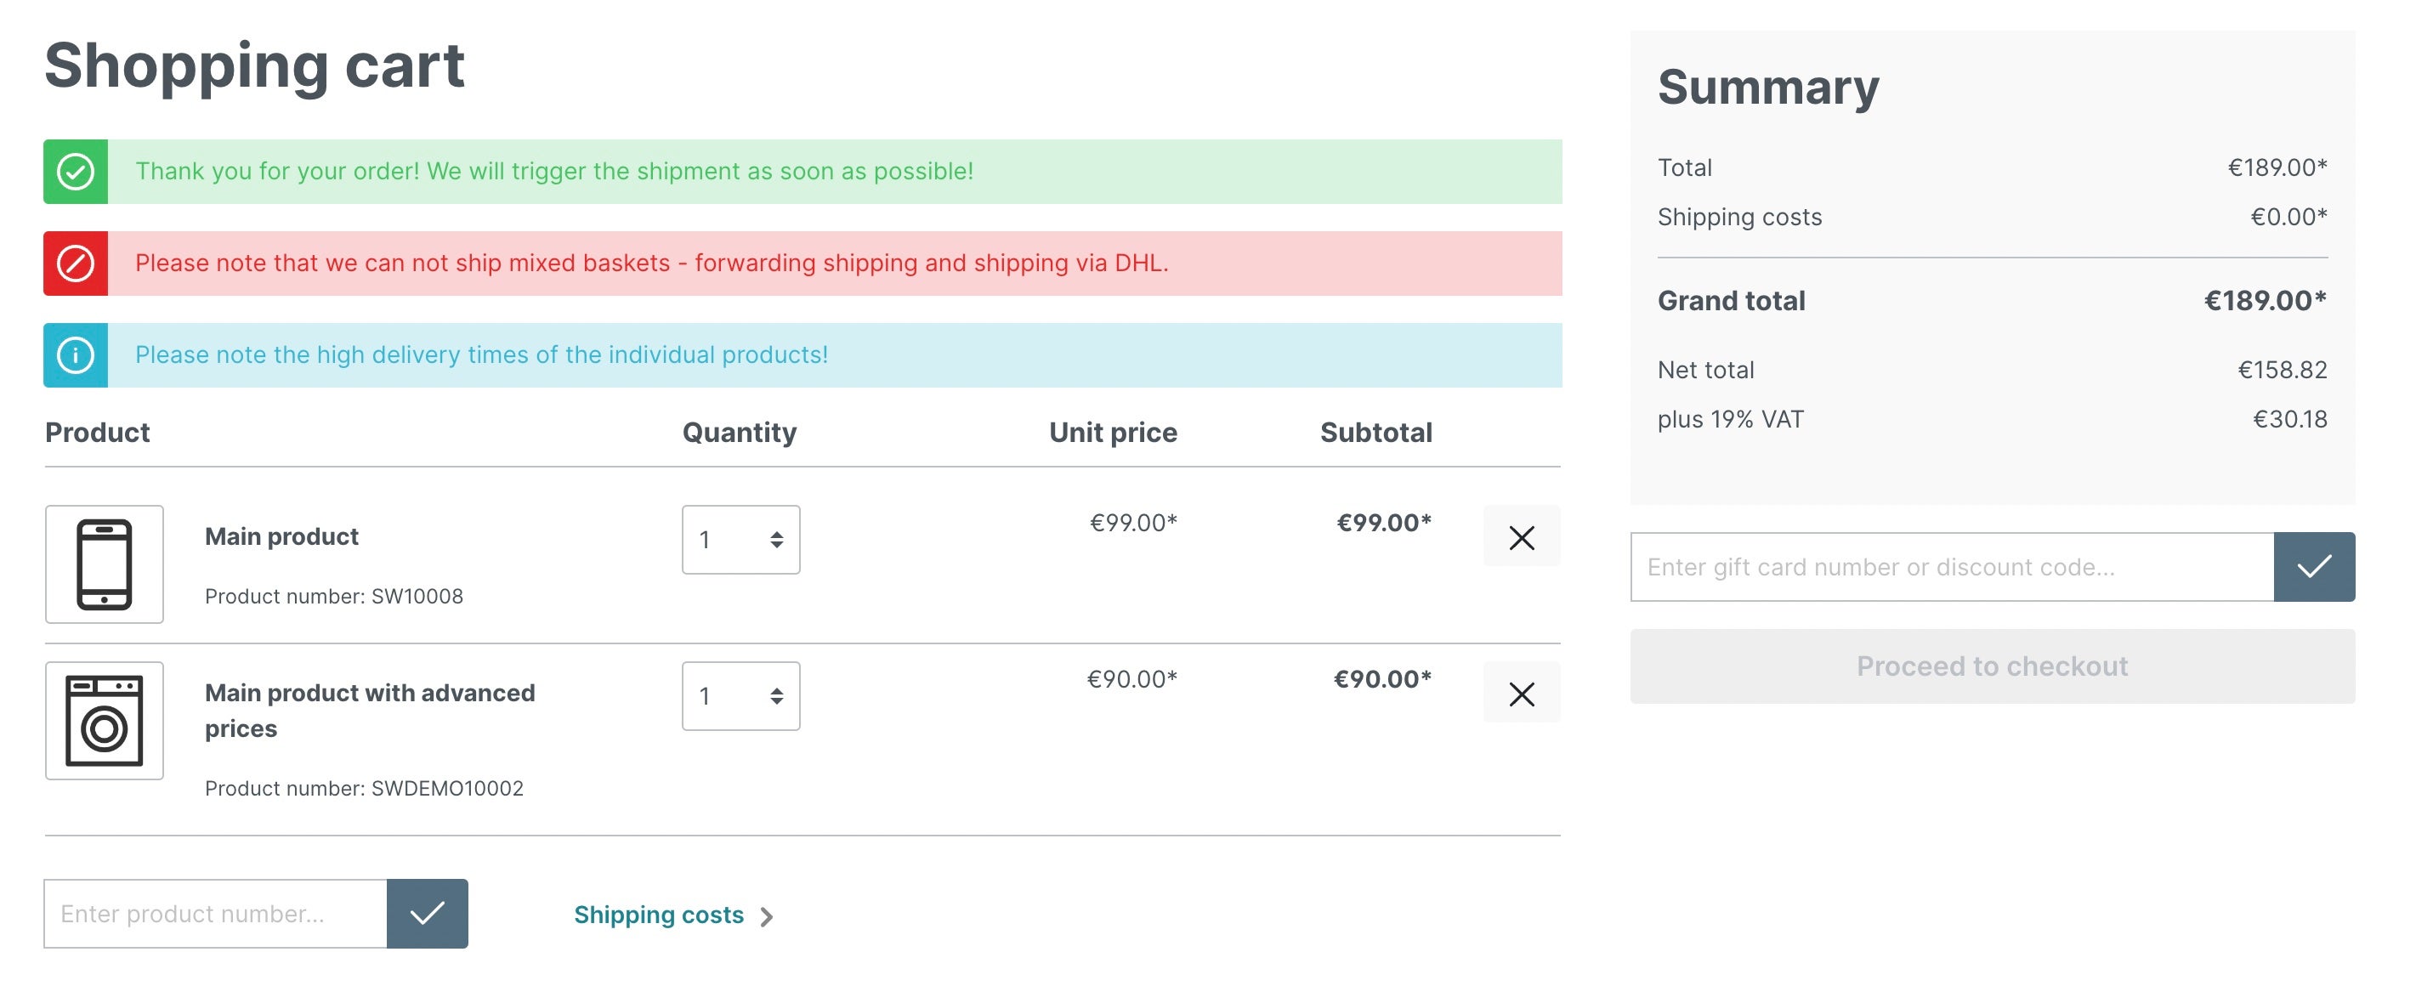Viewport: 2416px width, 1003px height.
Task: Click the product number entry confirm icon
Action: (428, 912)
